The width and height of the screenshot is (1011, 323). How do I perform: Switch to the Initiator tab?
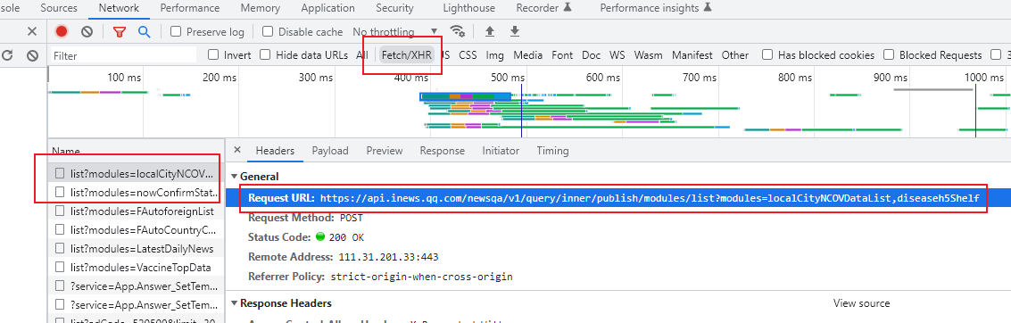pyautogui.click(x=501, y=151)
